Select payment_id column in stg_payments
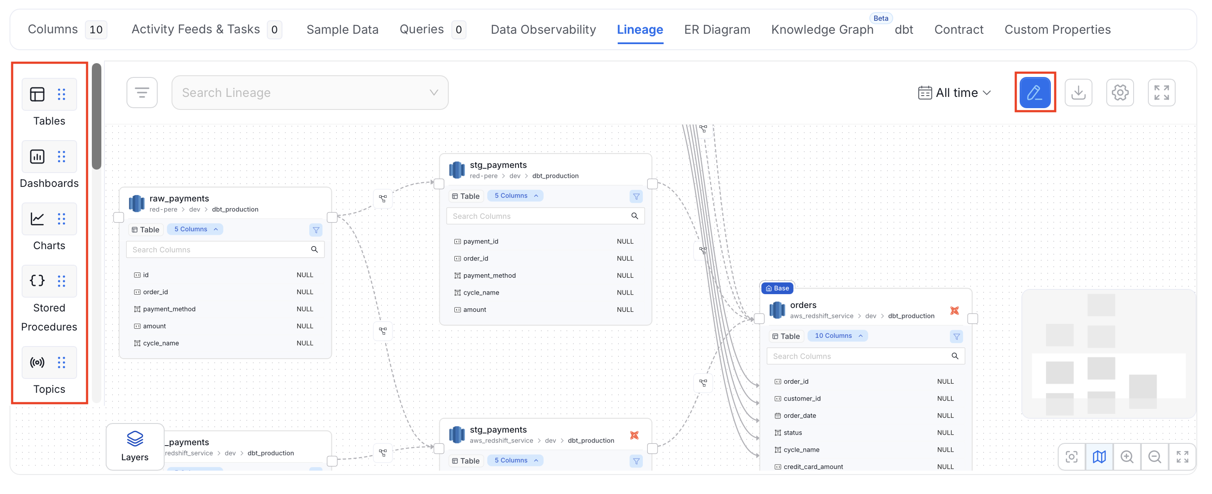Viewport: 1212px width, 494px height. coord(545,241)
